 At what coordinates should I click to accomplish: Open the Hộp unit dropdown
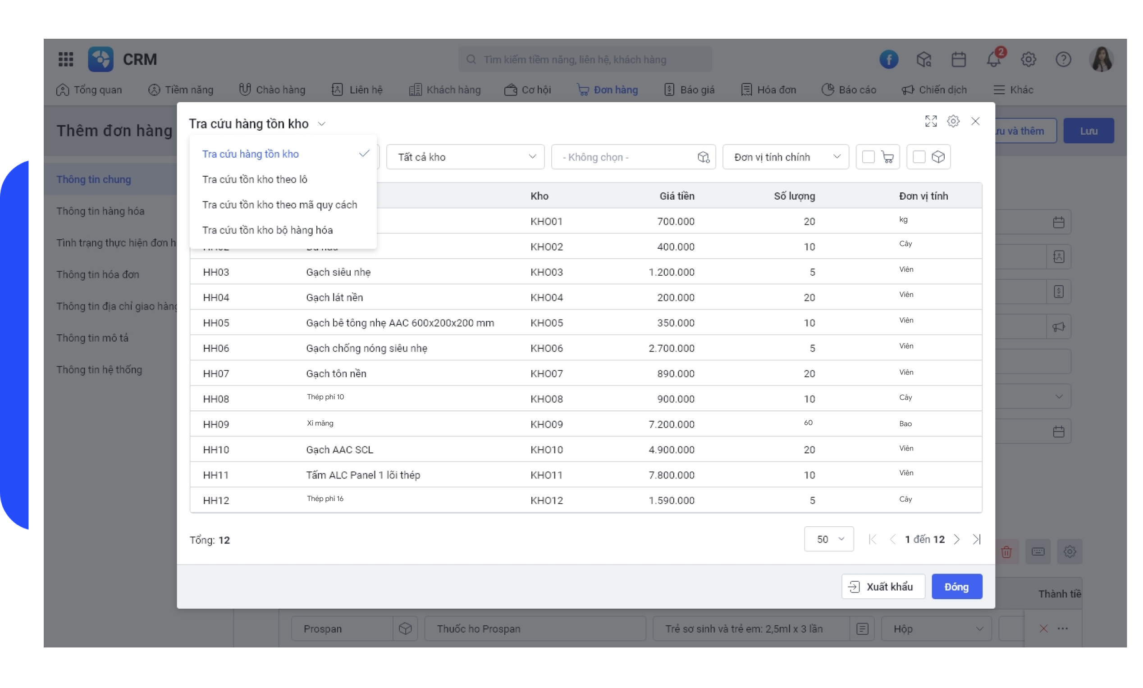[936, 628]
